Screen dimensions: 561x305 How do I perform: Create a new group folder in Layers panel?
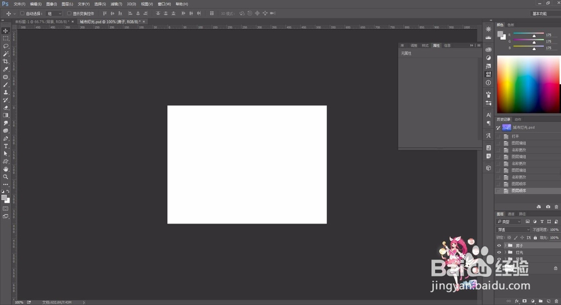[541, 301]
